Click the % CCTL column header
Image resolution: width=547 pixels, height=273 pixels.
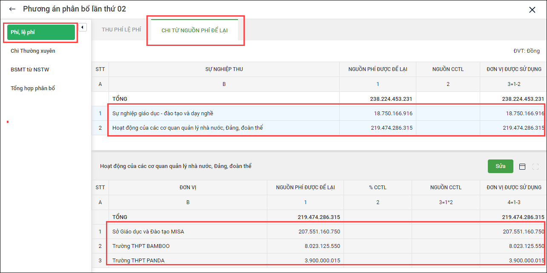pos(378,188)
